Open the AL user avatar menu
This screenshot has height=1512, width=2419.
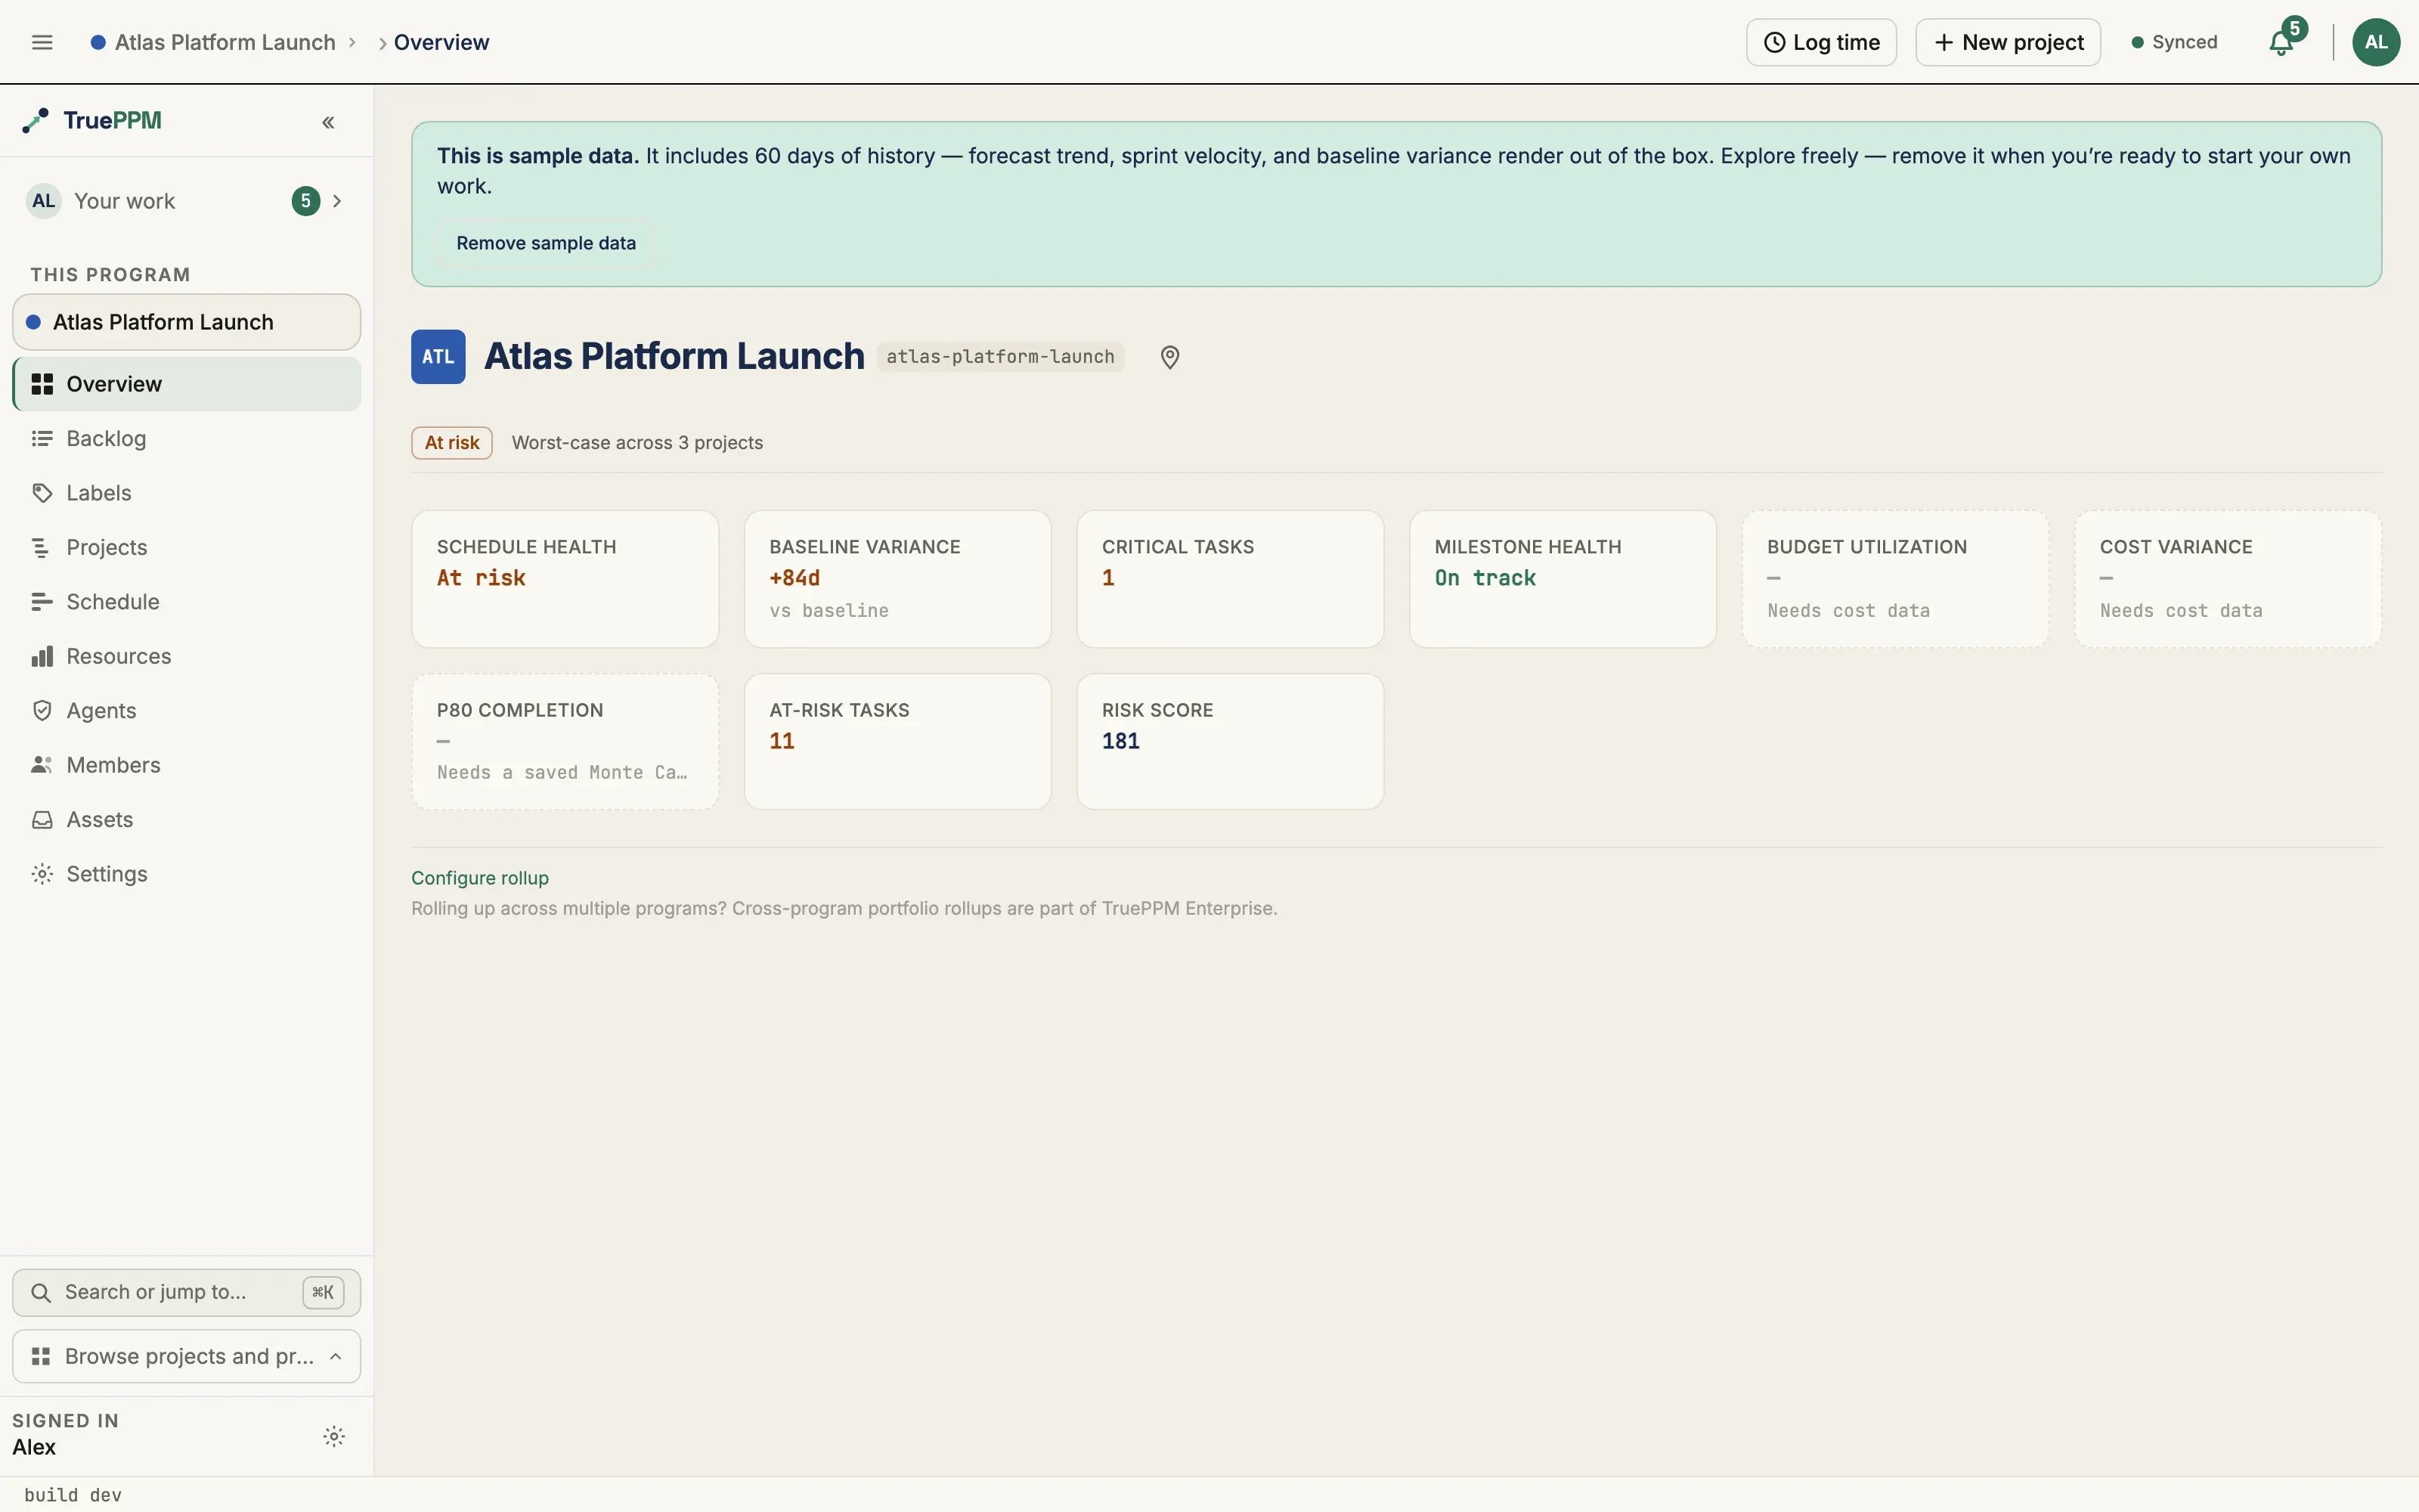click(x=2376, y=42)
